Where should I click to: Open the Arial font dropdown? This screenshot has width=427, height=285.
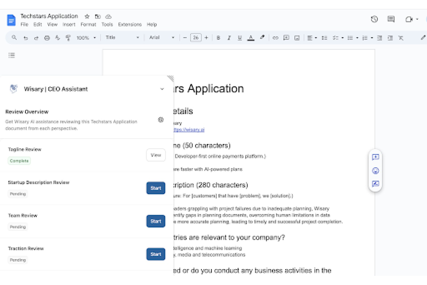click(162, 38)
